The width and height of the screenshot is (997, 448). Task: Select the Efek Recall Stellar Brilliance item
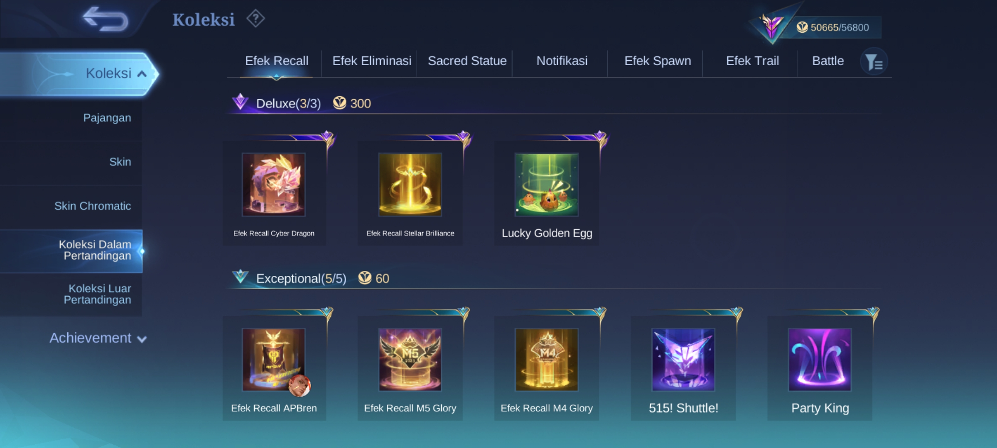[x=410, y=193]
